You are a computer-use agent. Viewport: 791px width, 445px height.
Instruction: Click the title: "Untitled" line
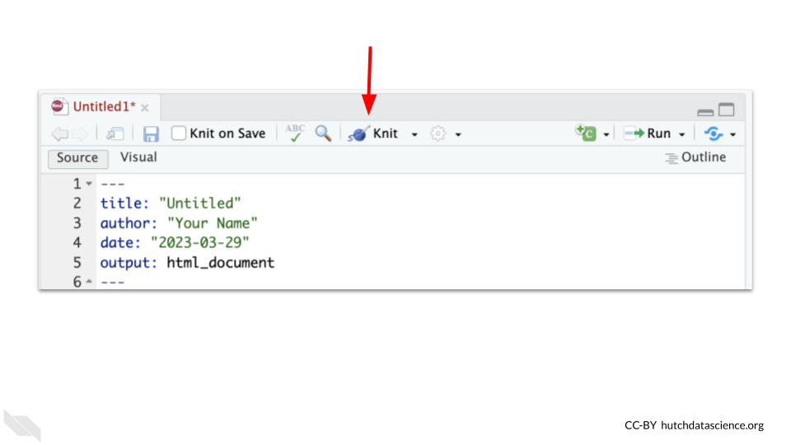pyautogui.click(x=171, y=204)
